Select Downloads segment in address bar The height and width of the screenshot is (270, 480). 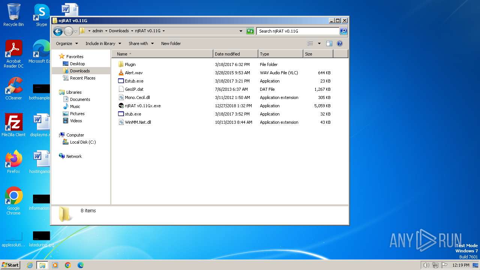point(119,31)
